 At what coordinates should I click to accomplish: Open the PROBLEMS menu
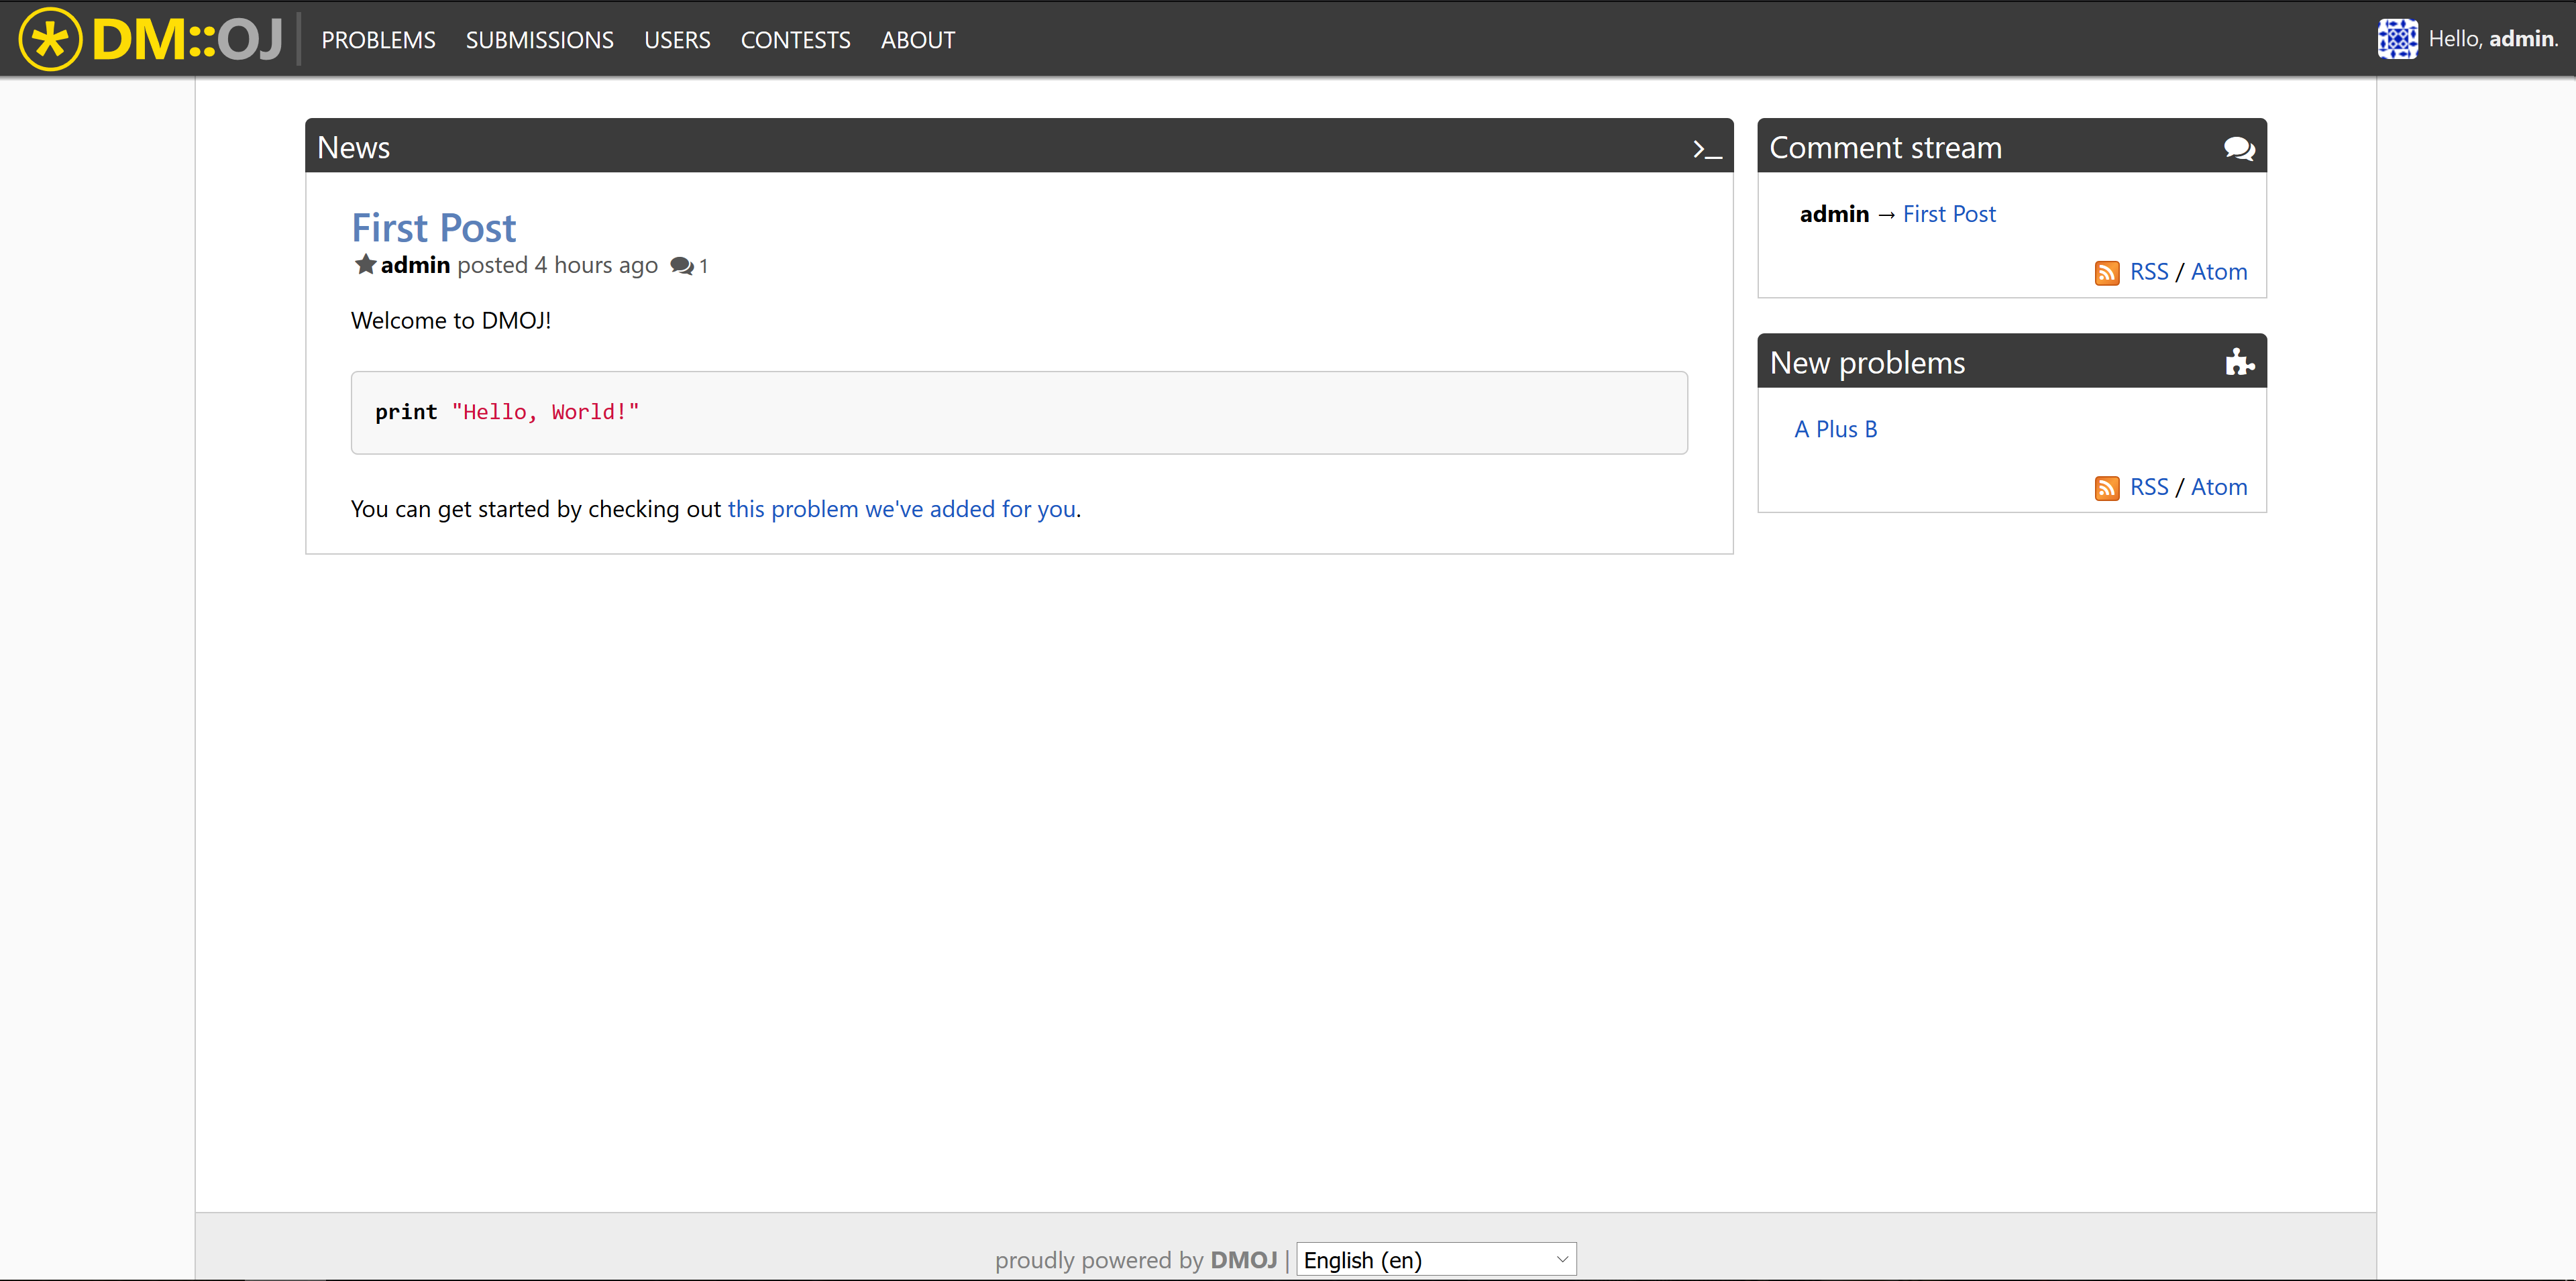[x=378, y=40]
